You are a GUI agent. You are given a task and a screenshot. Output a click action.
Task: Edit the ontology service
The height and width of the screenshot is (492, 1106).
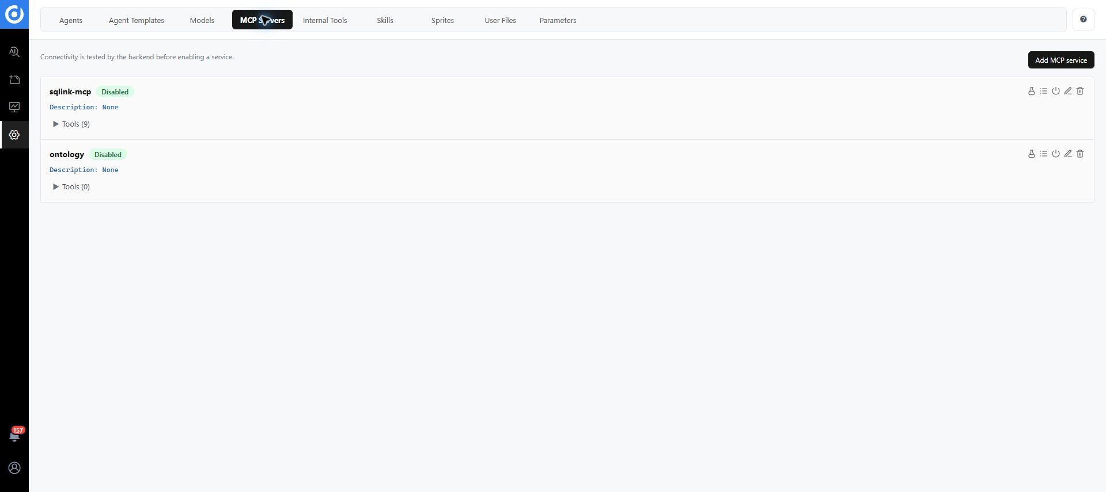[1068, 154]
